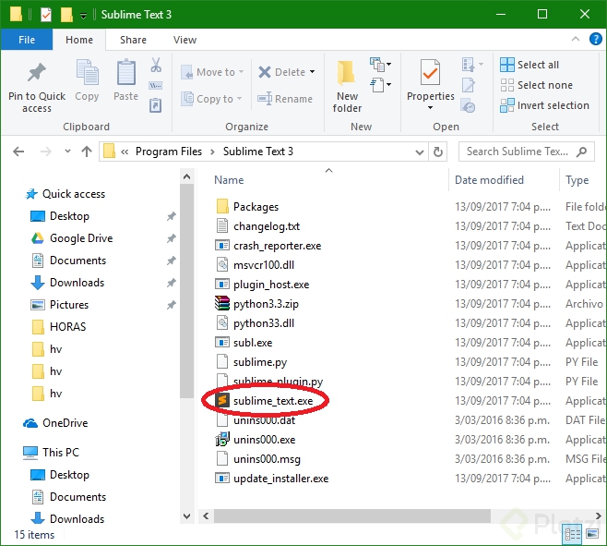Screen dimensions: 607x546
Task: Click the Paste clipboard icon
Action: point(125,72)
